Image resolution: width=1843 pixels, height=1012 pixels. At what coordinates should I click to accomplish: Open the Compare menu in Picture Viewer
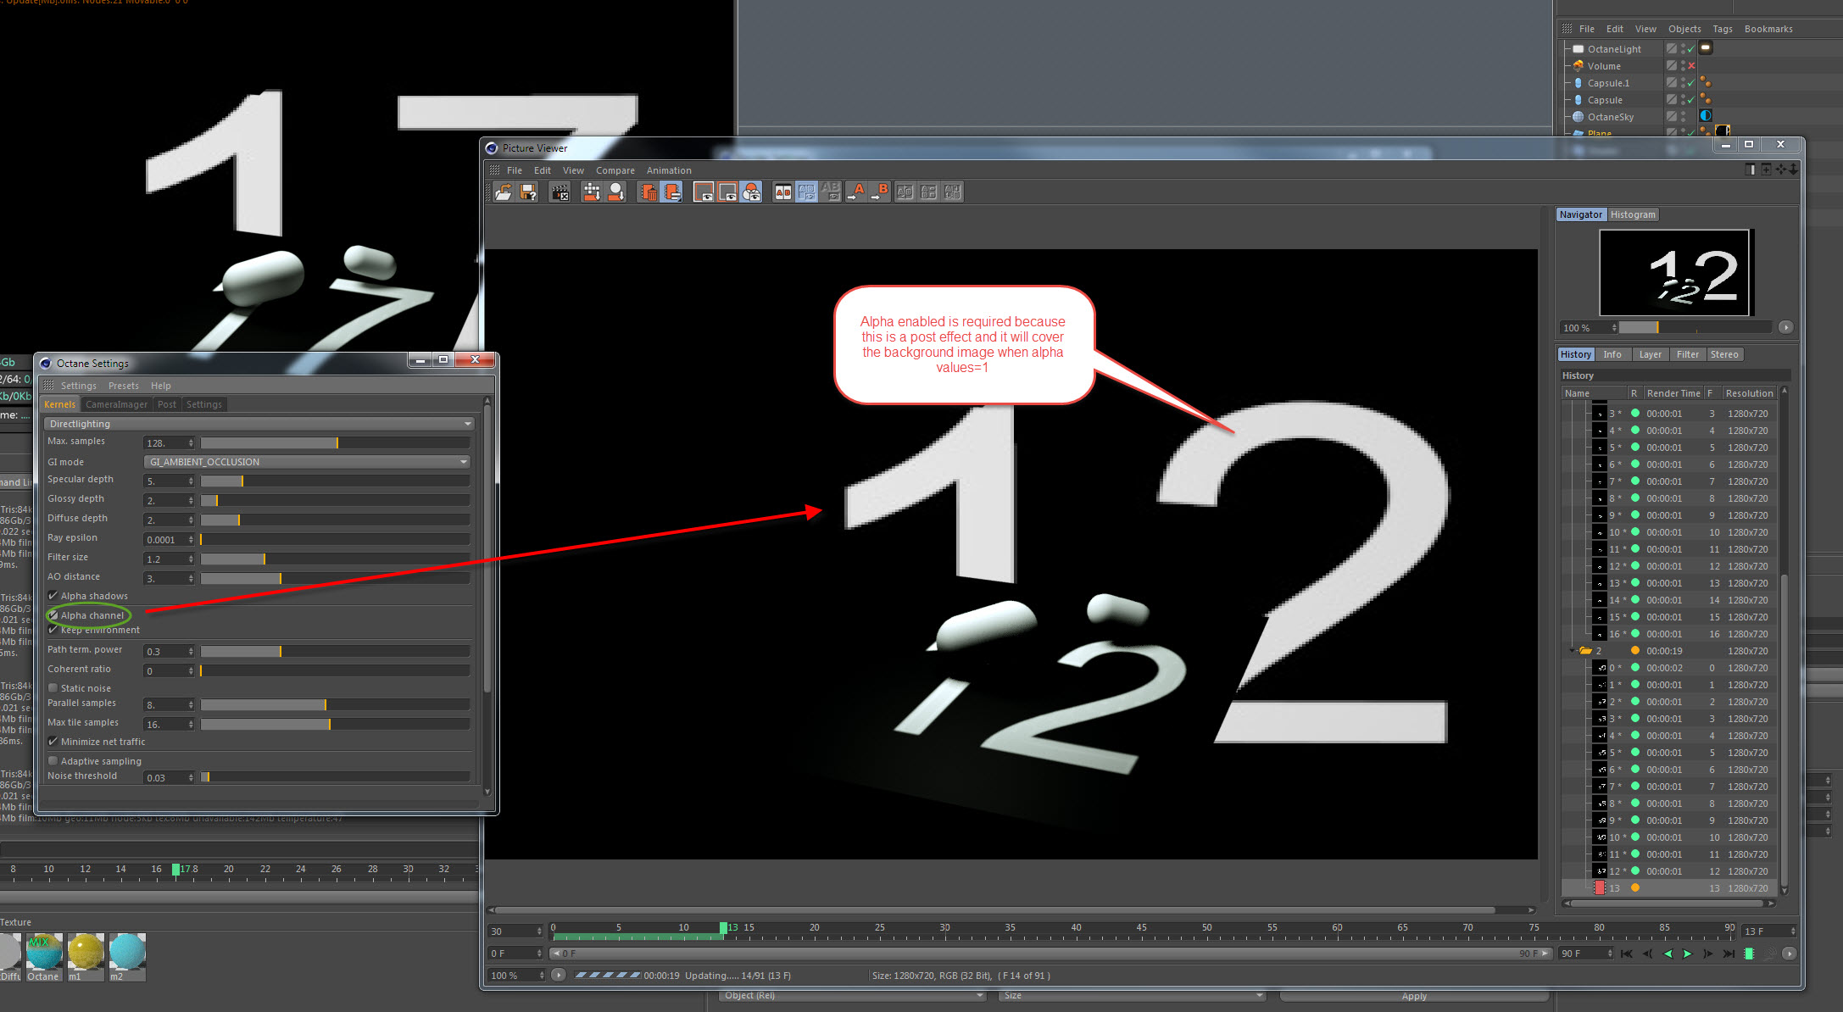pos(615,170)
